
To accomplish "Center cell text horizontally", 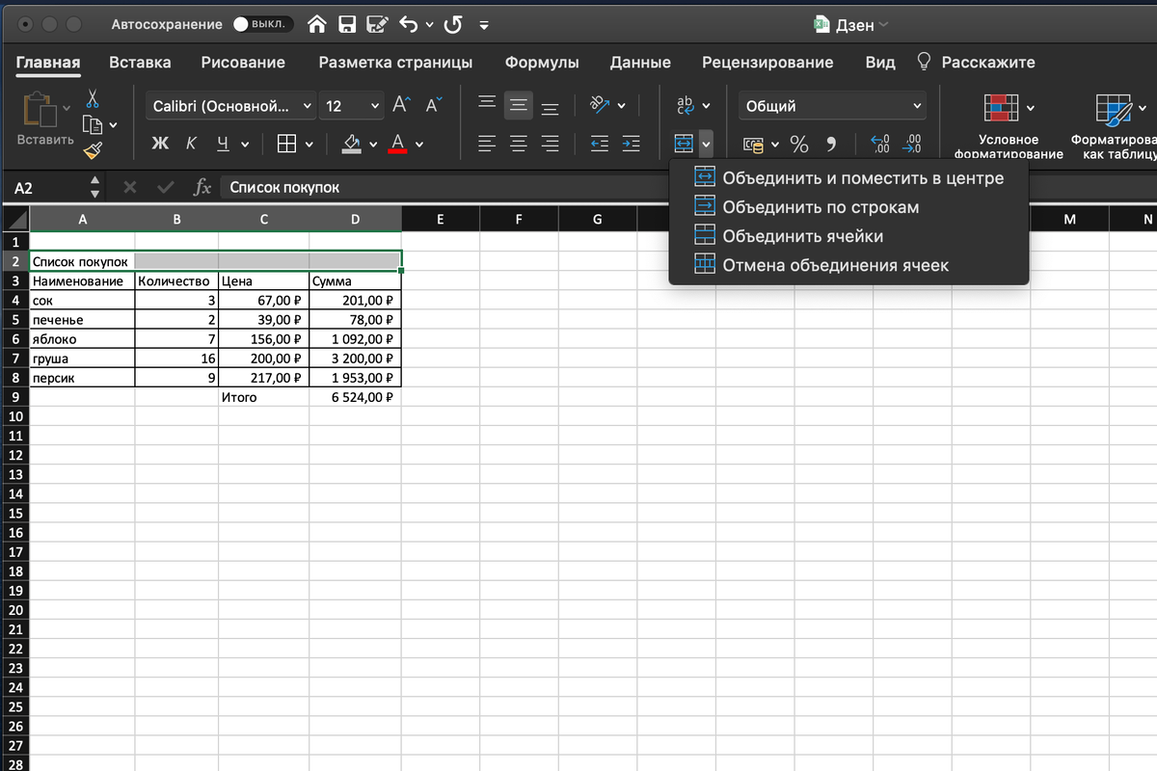I will click(x=519, y=144).
